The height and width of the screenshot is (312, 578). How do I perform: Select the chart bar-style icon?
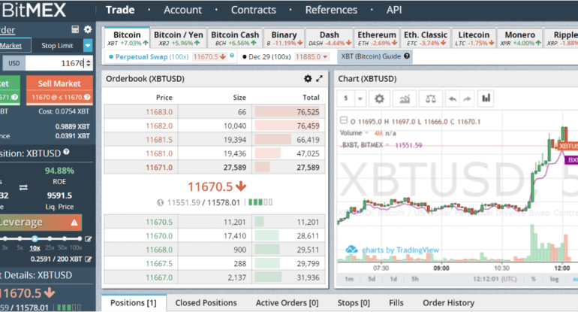coord(486,98)
